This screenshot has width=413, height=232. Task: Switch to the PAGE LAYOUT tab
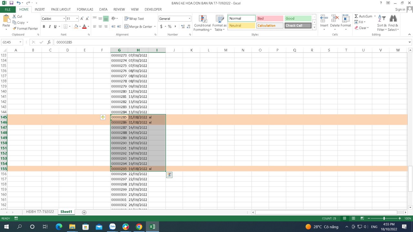61,9
